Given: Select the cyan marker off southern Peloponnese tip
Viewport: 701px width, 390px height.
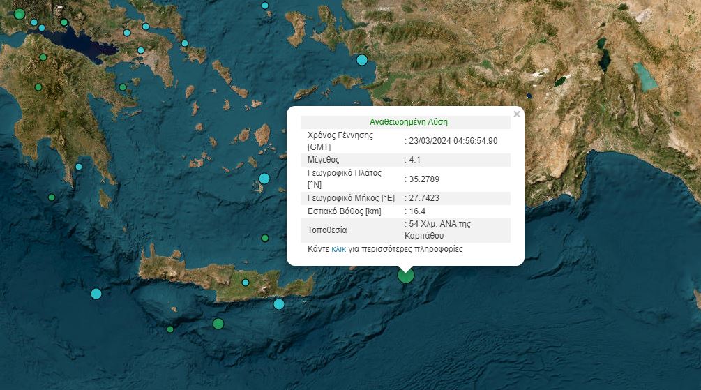Looking at the screenshot, I should click(79, 167).
